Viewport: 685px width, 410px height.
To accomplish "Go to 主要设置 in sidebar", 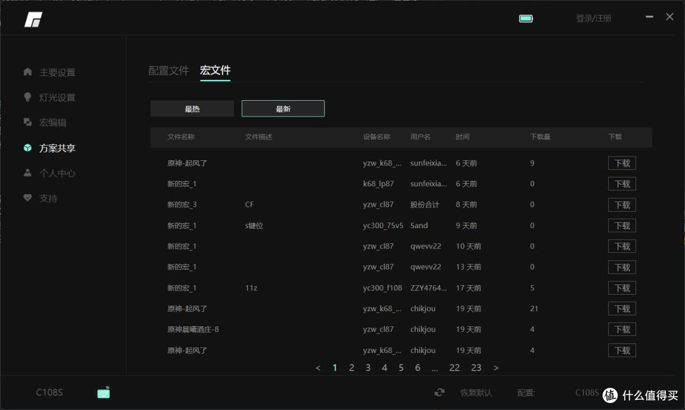I will pos(57,72).
